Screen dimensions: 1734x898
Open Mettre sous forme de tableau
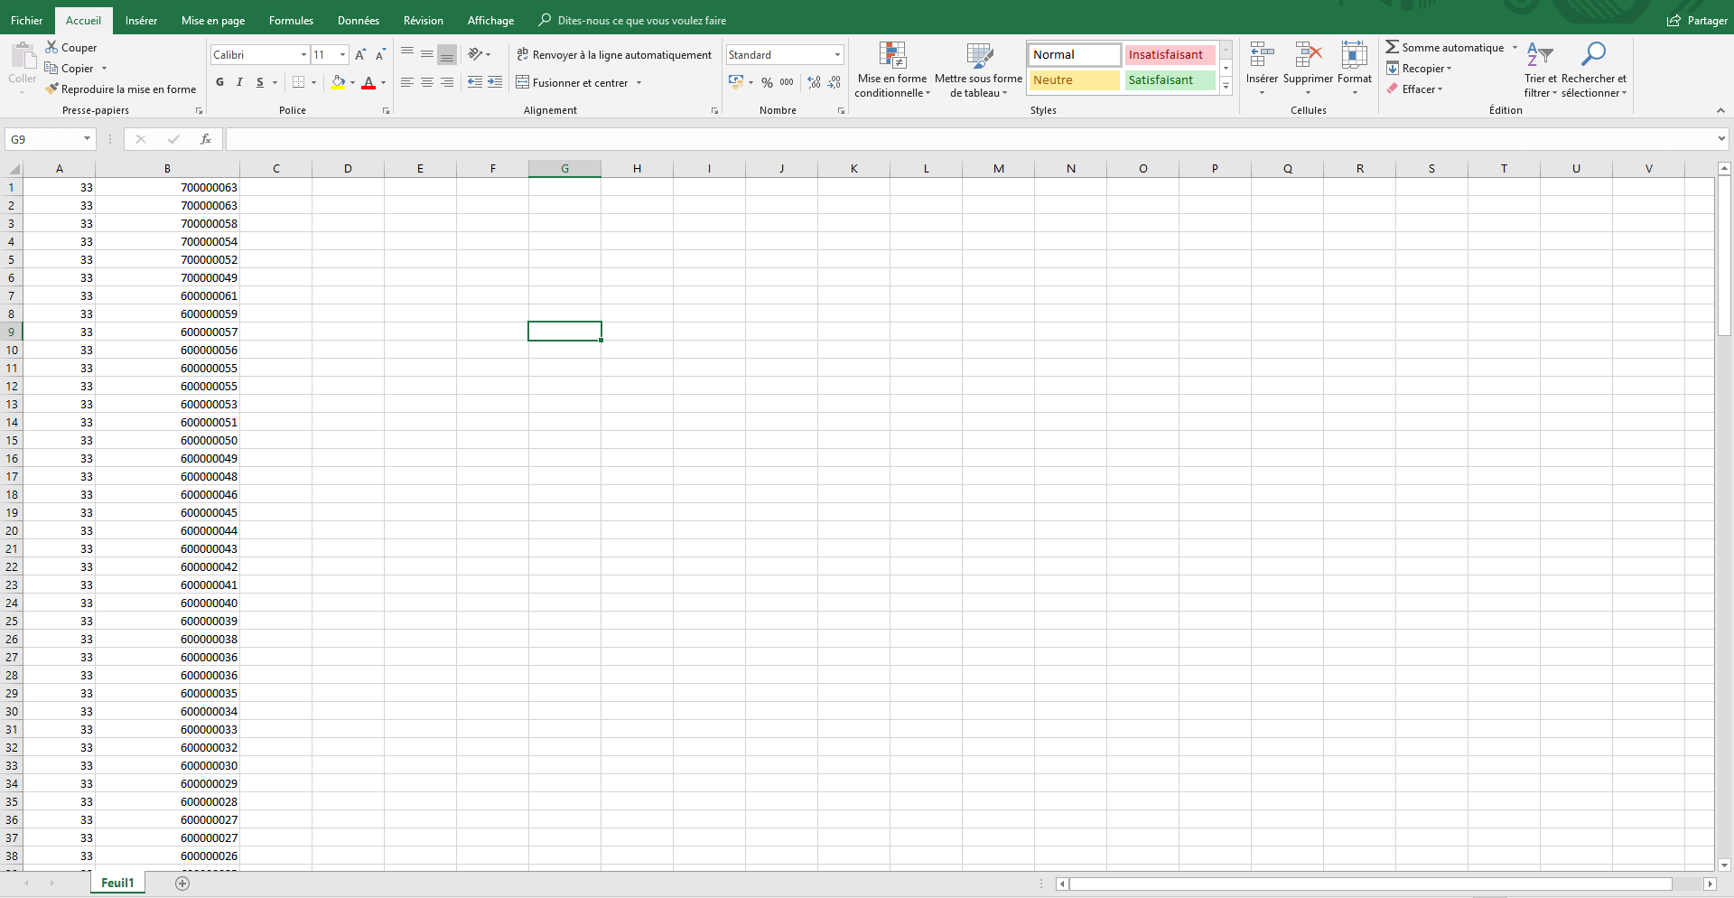pos(978,70)
